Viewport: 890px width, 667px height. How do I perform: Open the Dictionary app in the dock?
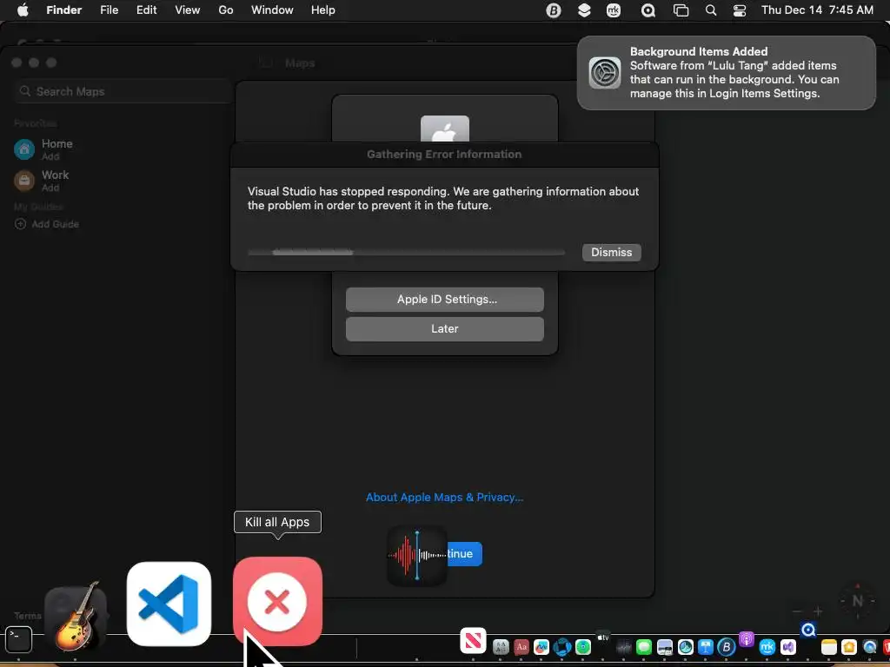[521, 647]
